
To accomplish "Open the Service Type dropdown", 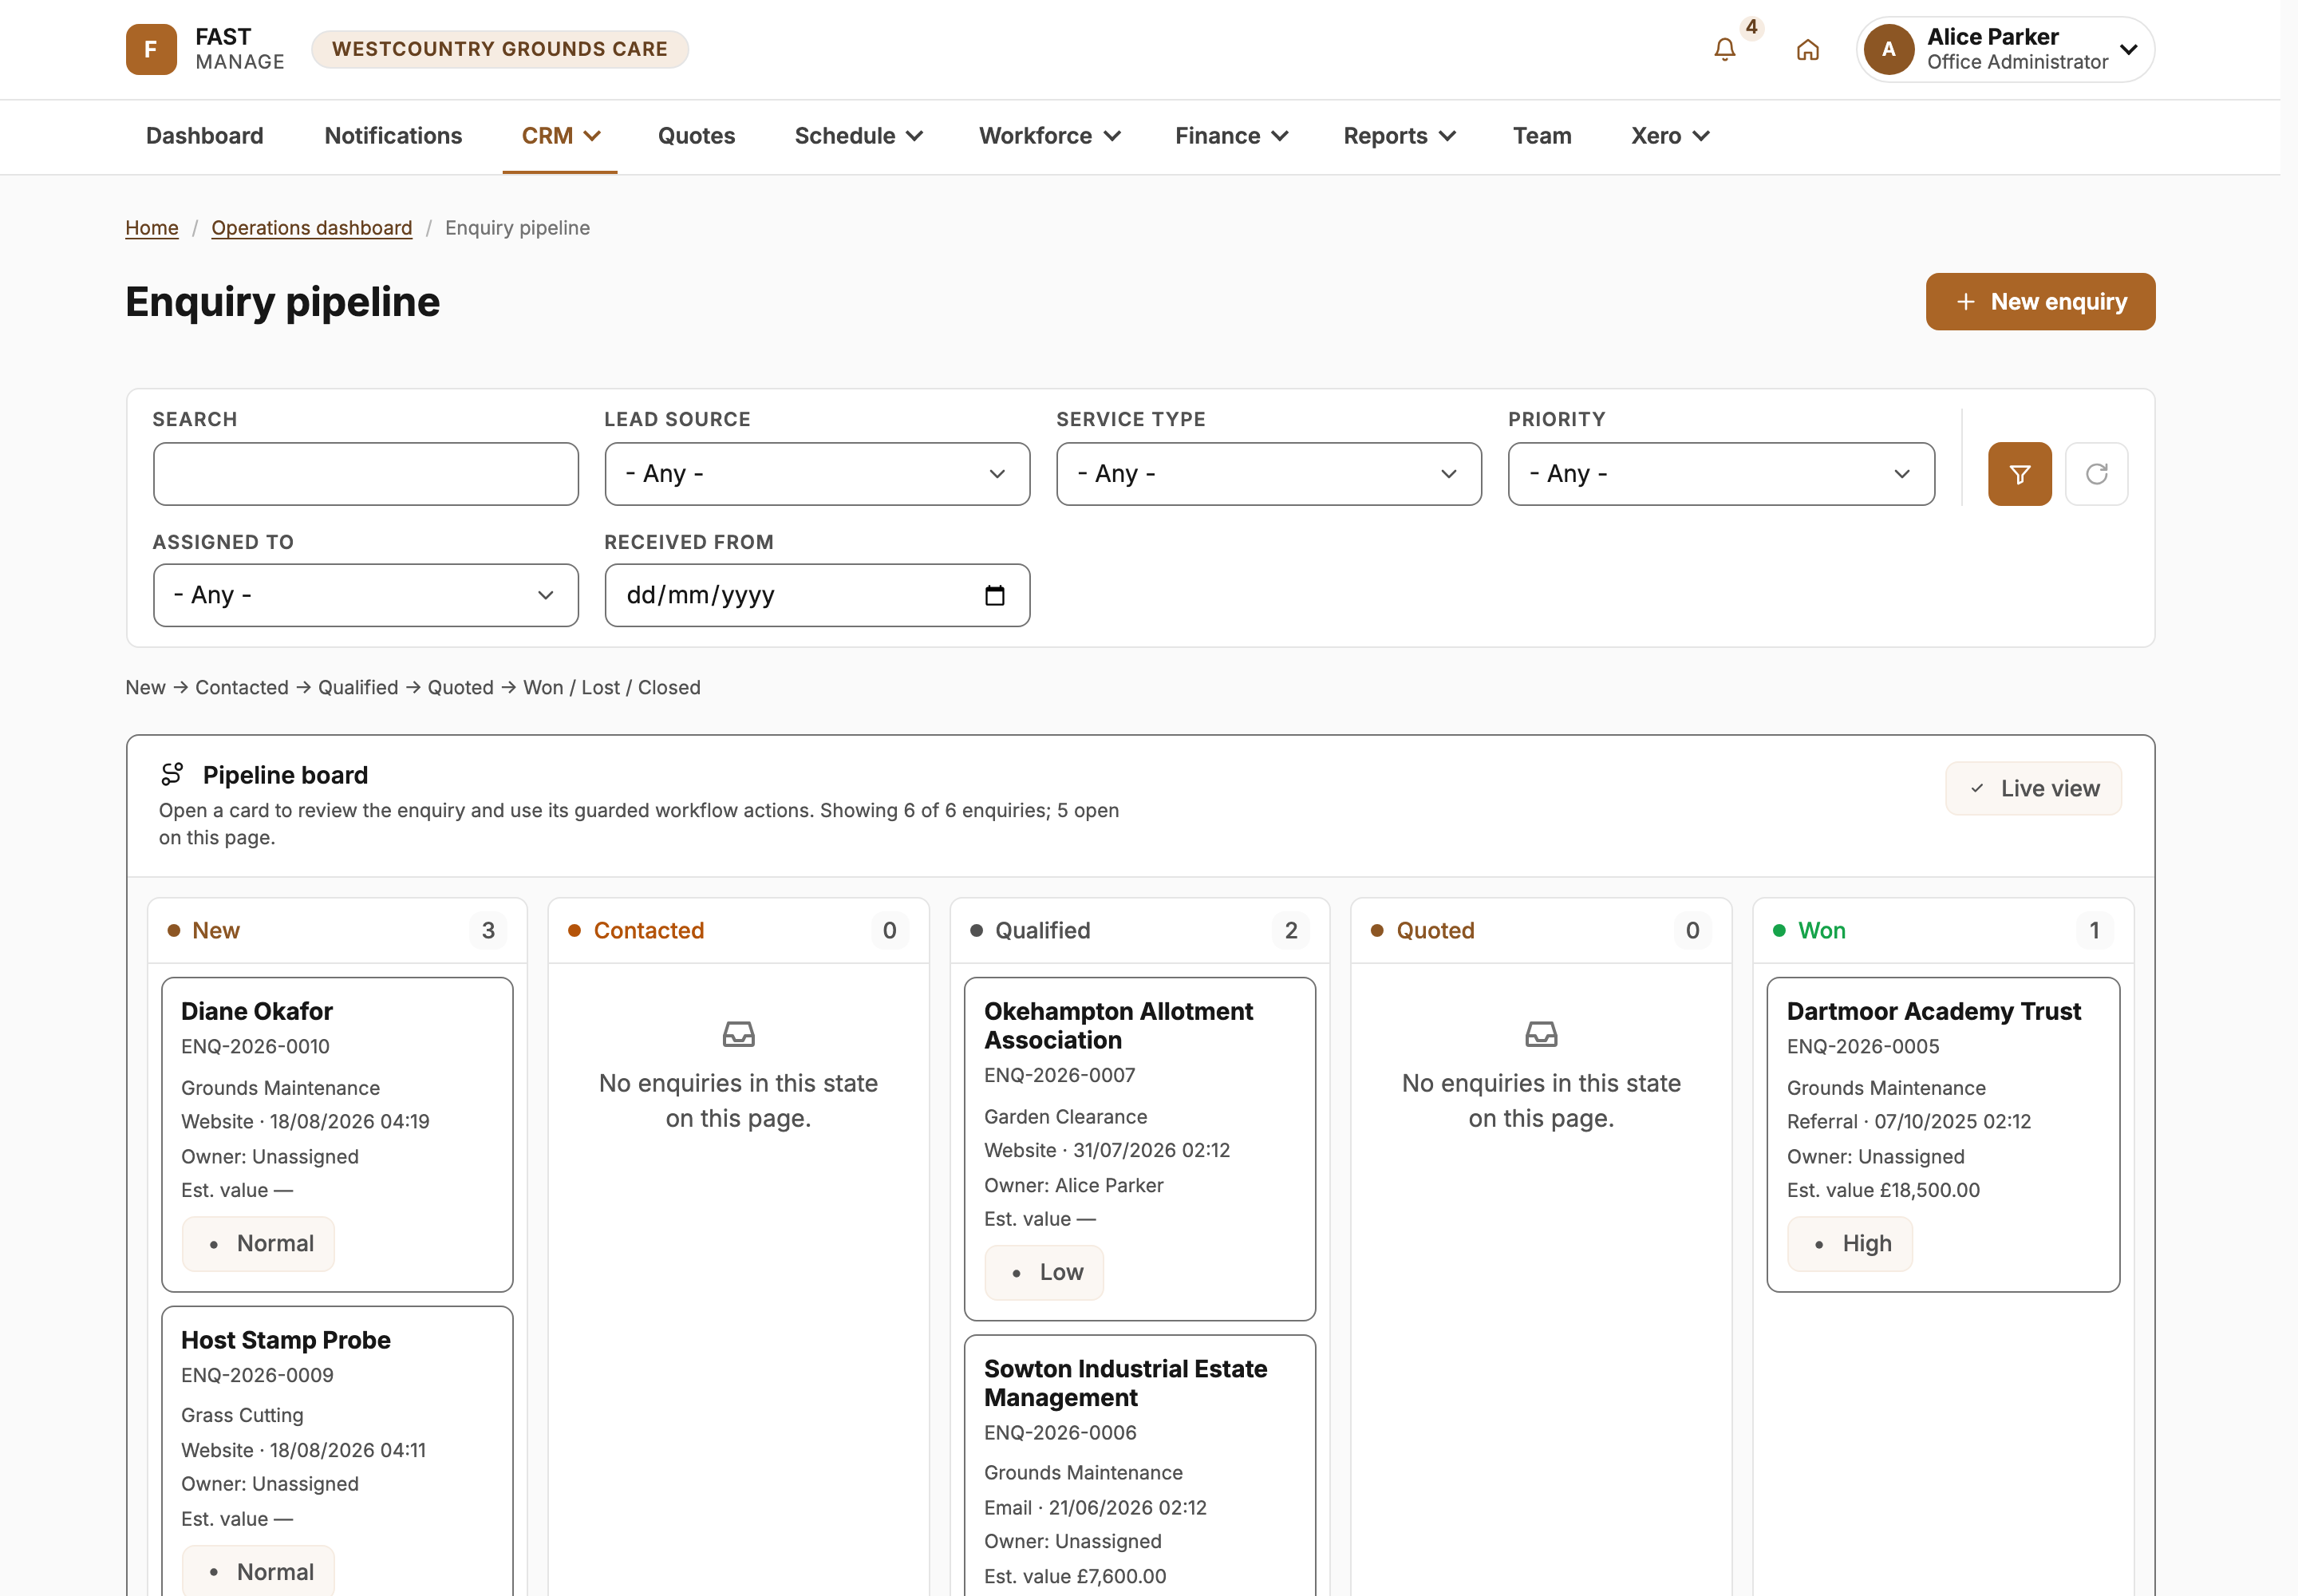I will tap(1269, 474).
